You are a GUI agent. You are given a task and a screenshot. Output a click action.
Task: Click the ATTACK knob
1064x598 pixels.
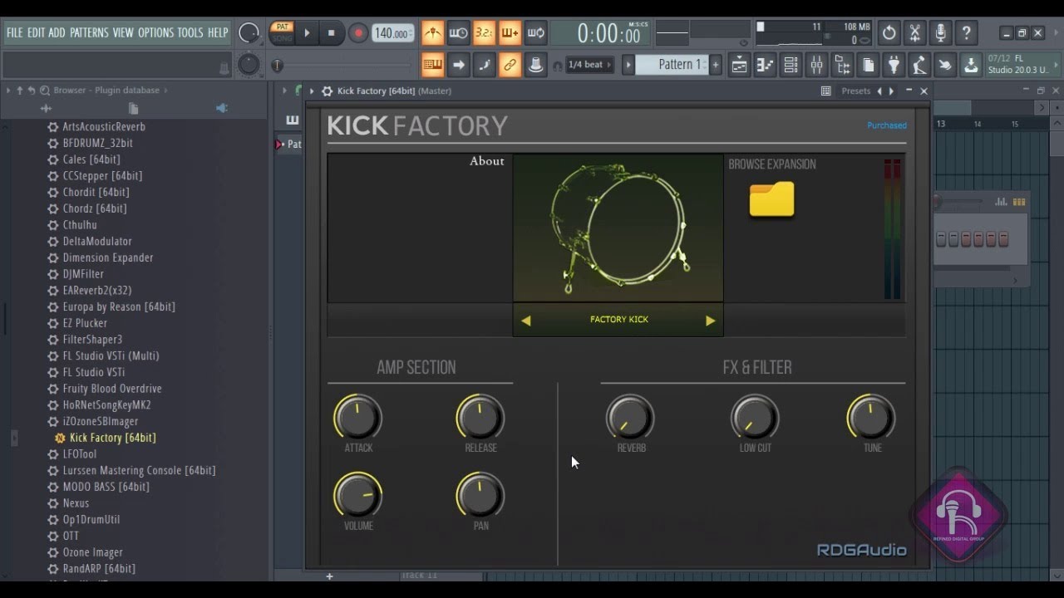coord(358,417)
